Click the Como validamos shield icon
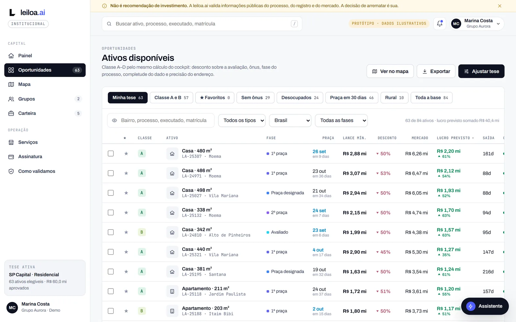 [11, 171]
